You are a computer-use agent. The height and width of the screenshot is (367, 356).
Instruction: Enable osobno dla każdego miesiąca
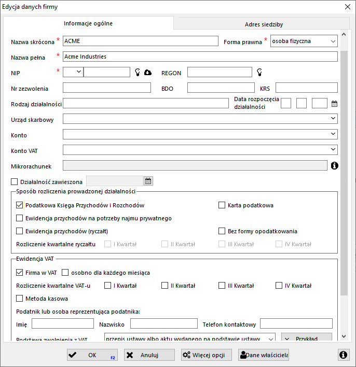click(x=65, y=273)
